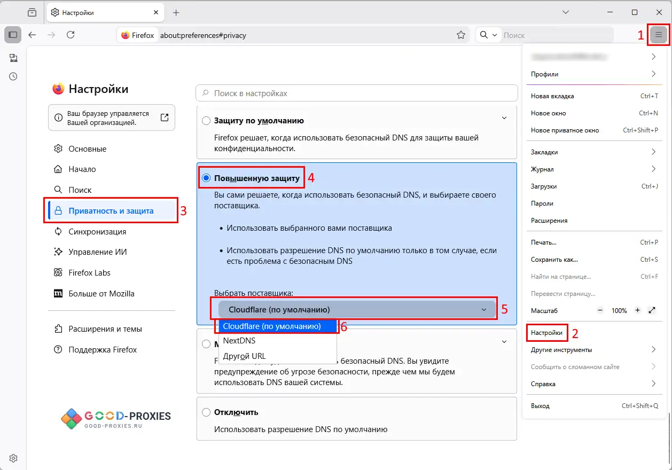The height and width of the screenshot is (470, 672).
Task: Open the search engine magnifier dropdown
Action: pos(488,35)
